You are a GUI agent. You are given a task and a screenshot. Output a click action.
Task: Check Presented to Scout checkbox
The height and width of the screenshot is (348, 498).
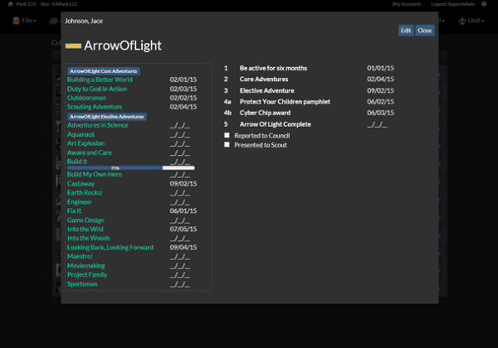[x=227, y=144]
